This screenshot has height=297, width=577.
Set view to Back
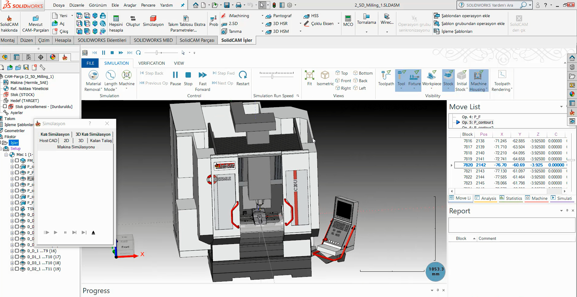360,81
